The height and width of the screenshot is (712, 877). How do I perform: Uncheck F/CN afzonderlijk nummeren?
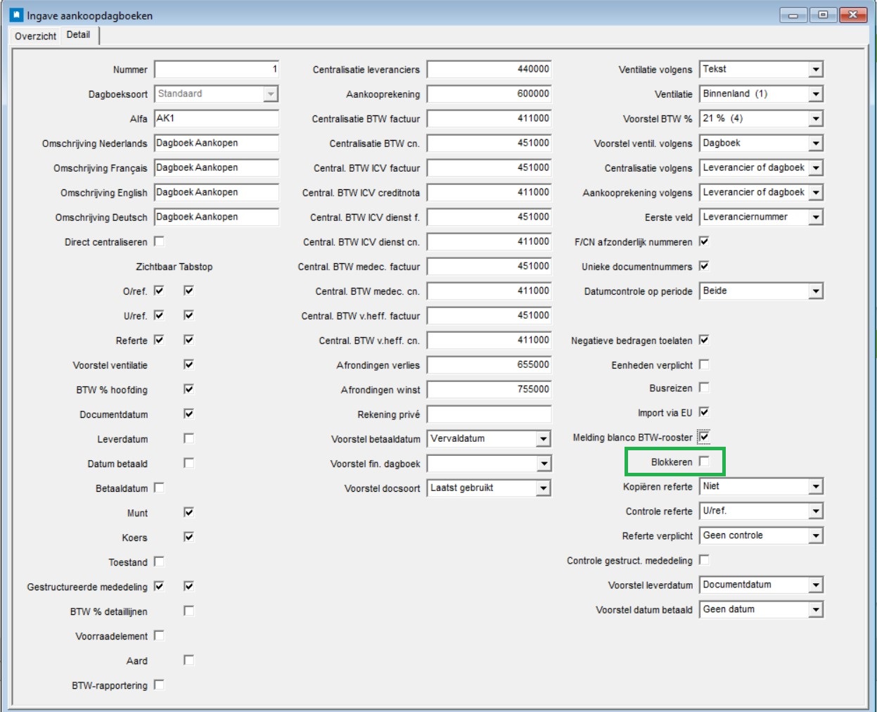point(704,241)
